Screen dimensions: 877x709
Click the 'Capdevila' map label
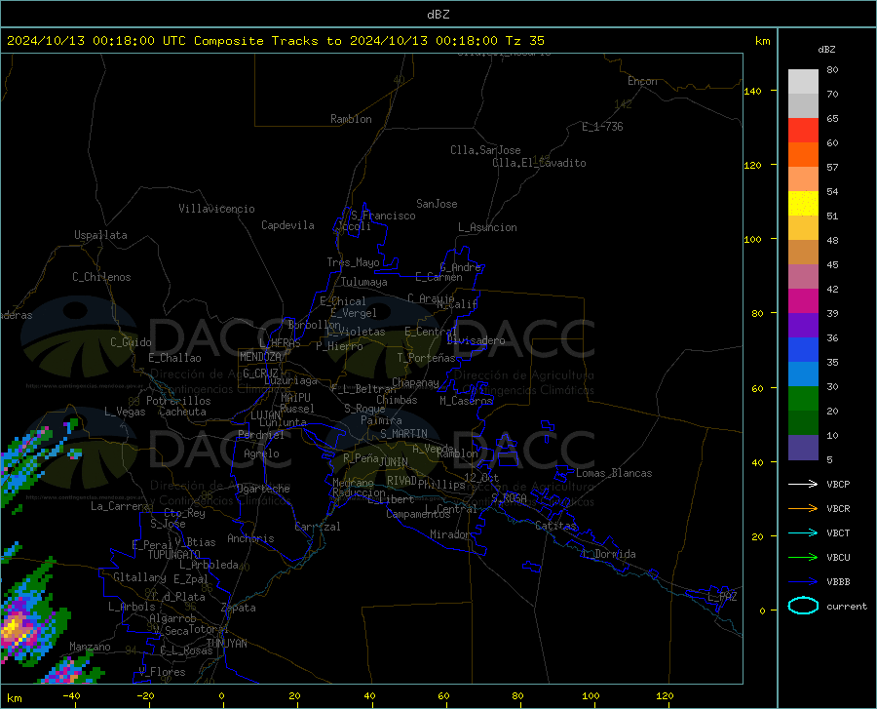[x=287, y=225]
